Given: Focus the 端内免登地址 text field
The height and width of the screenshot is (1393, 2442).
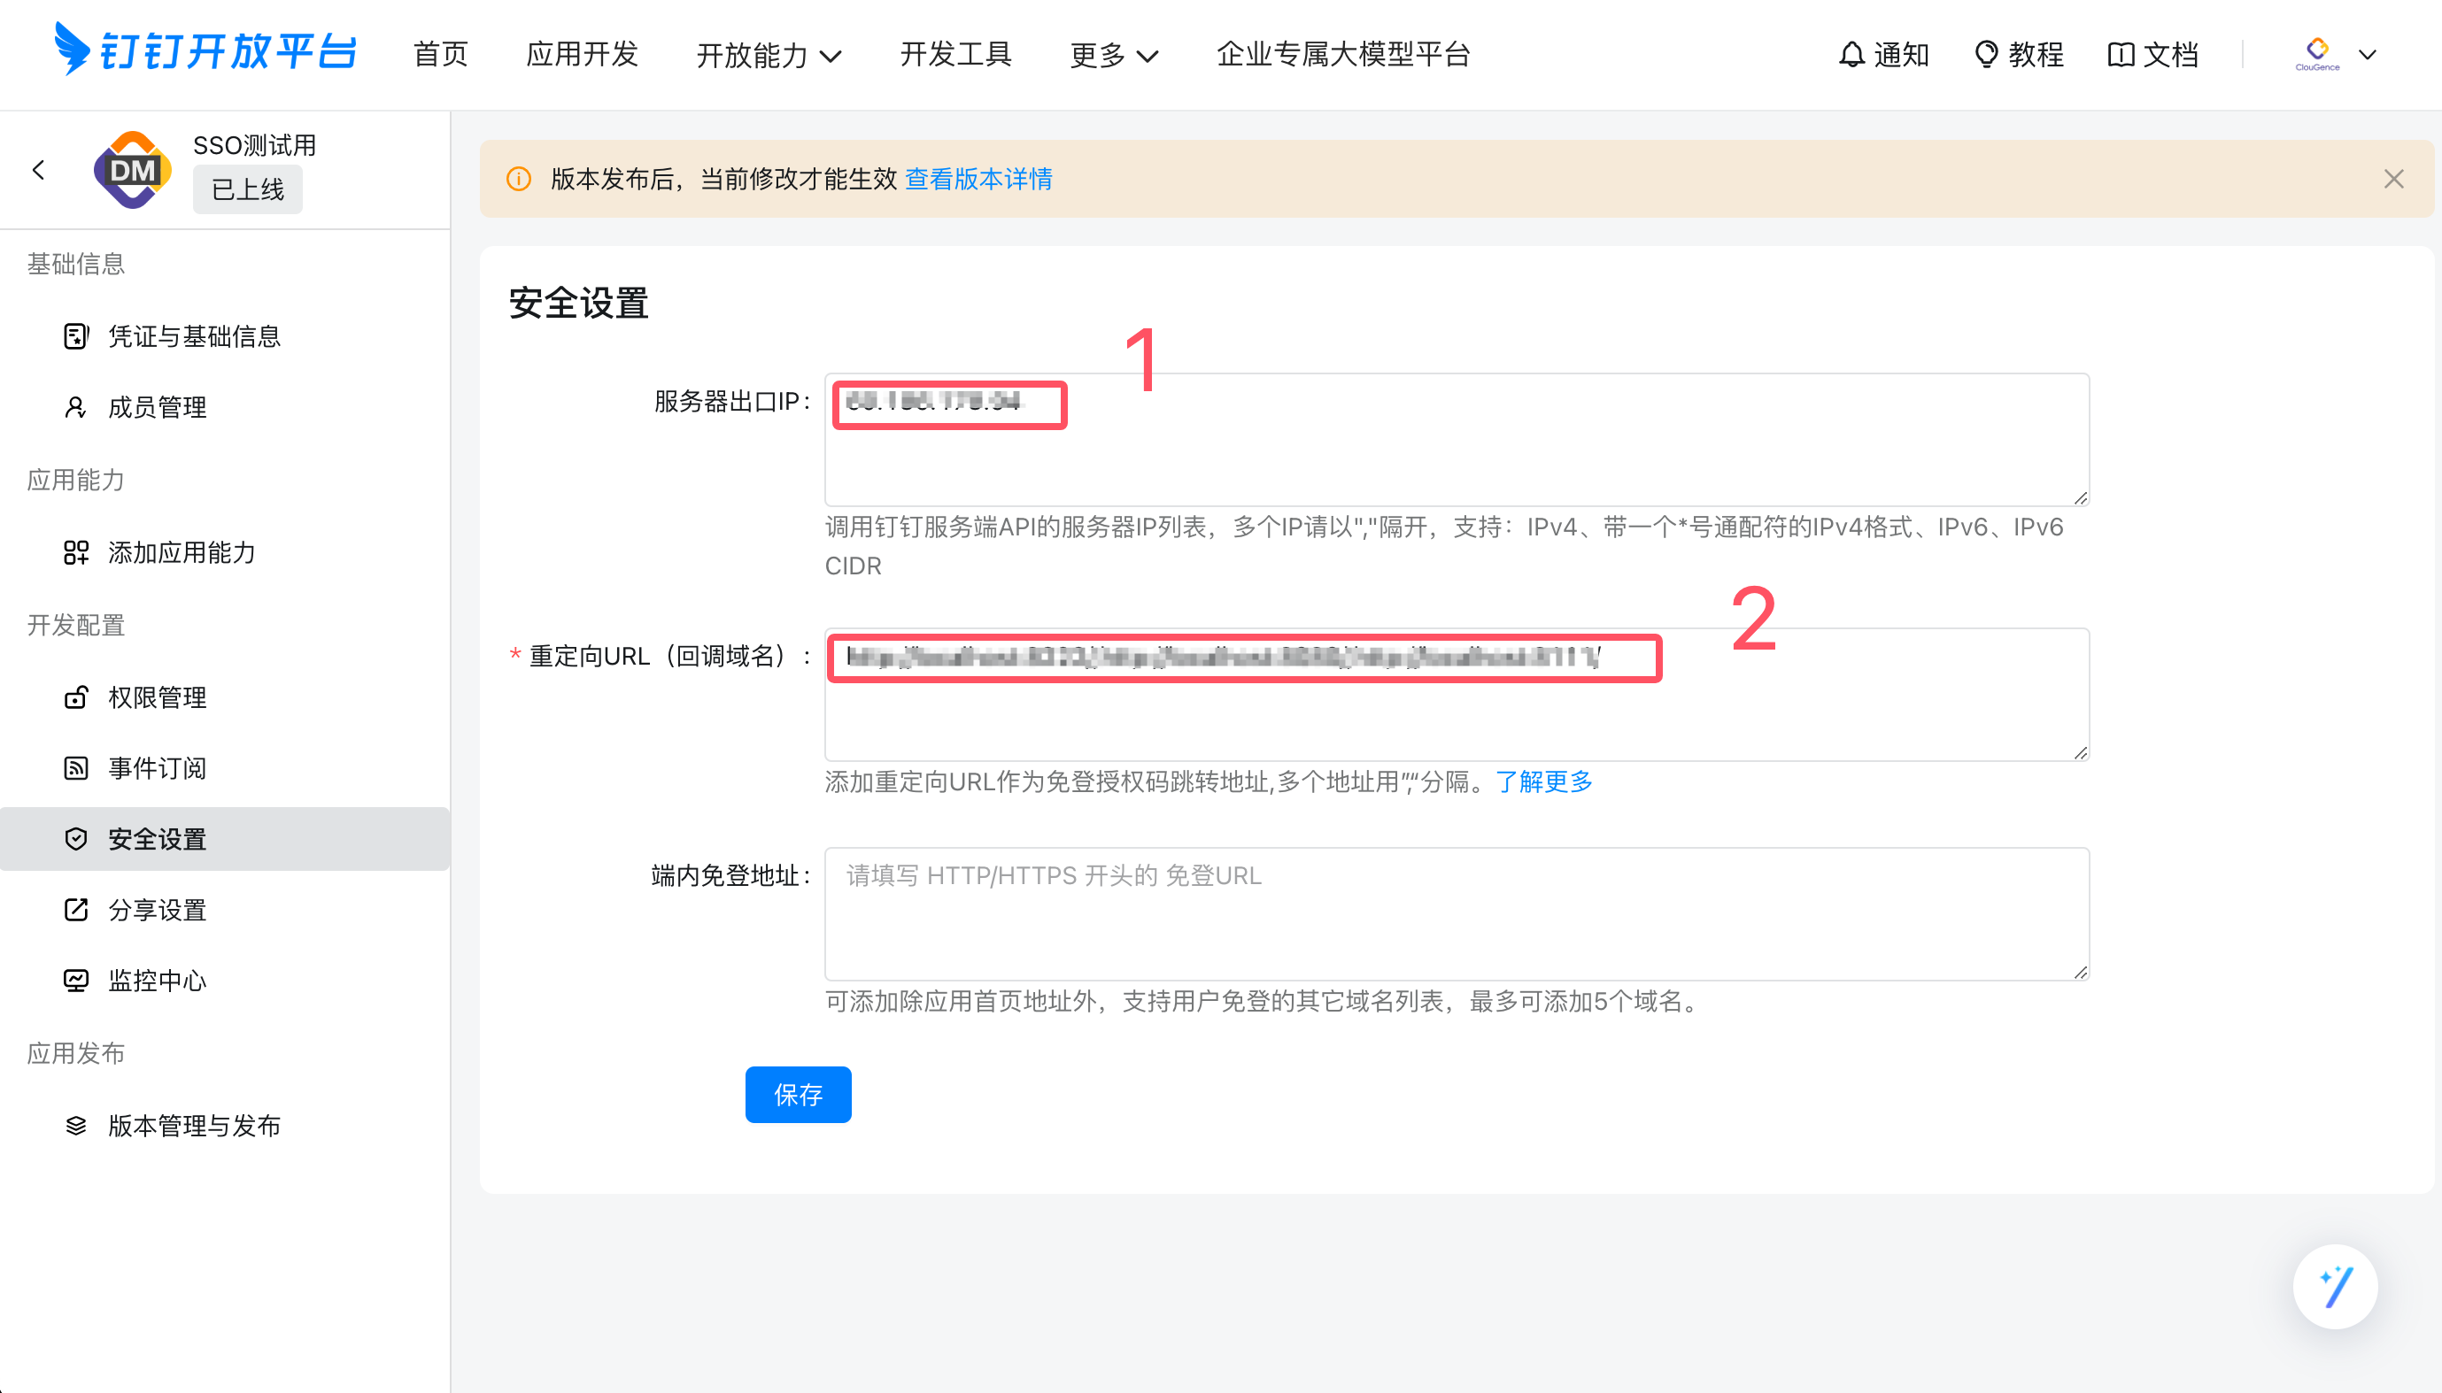Looking at the screenshot, I should (x=1456, y=912).
